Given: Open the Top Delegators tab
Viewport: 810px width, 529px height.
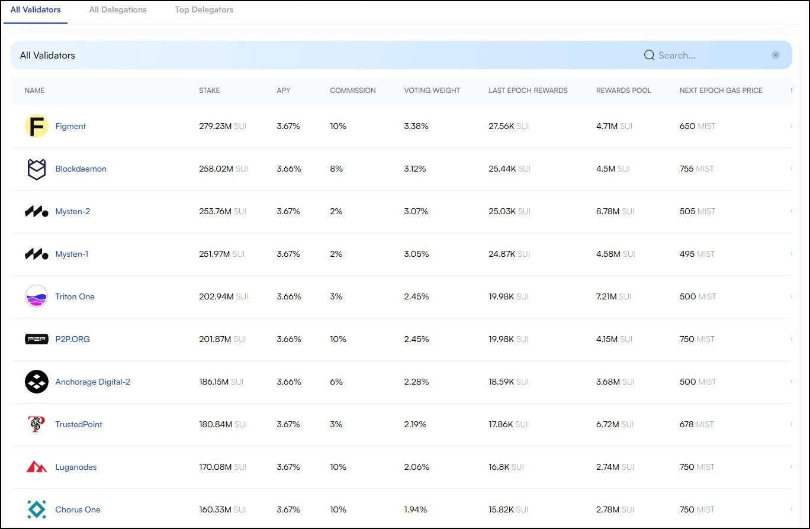Looking at the screenshot, I should pos(204,10).
